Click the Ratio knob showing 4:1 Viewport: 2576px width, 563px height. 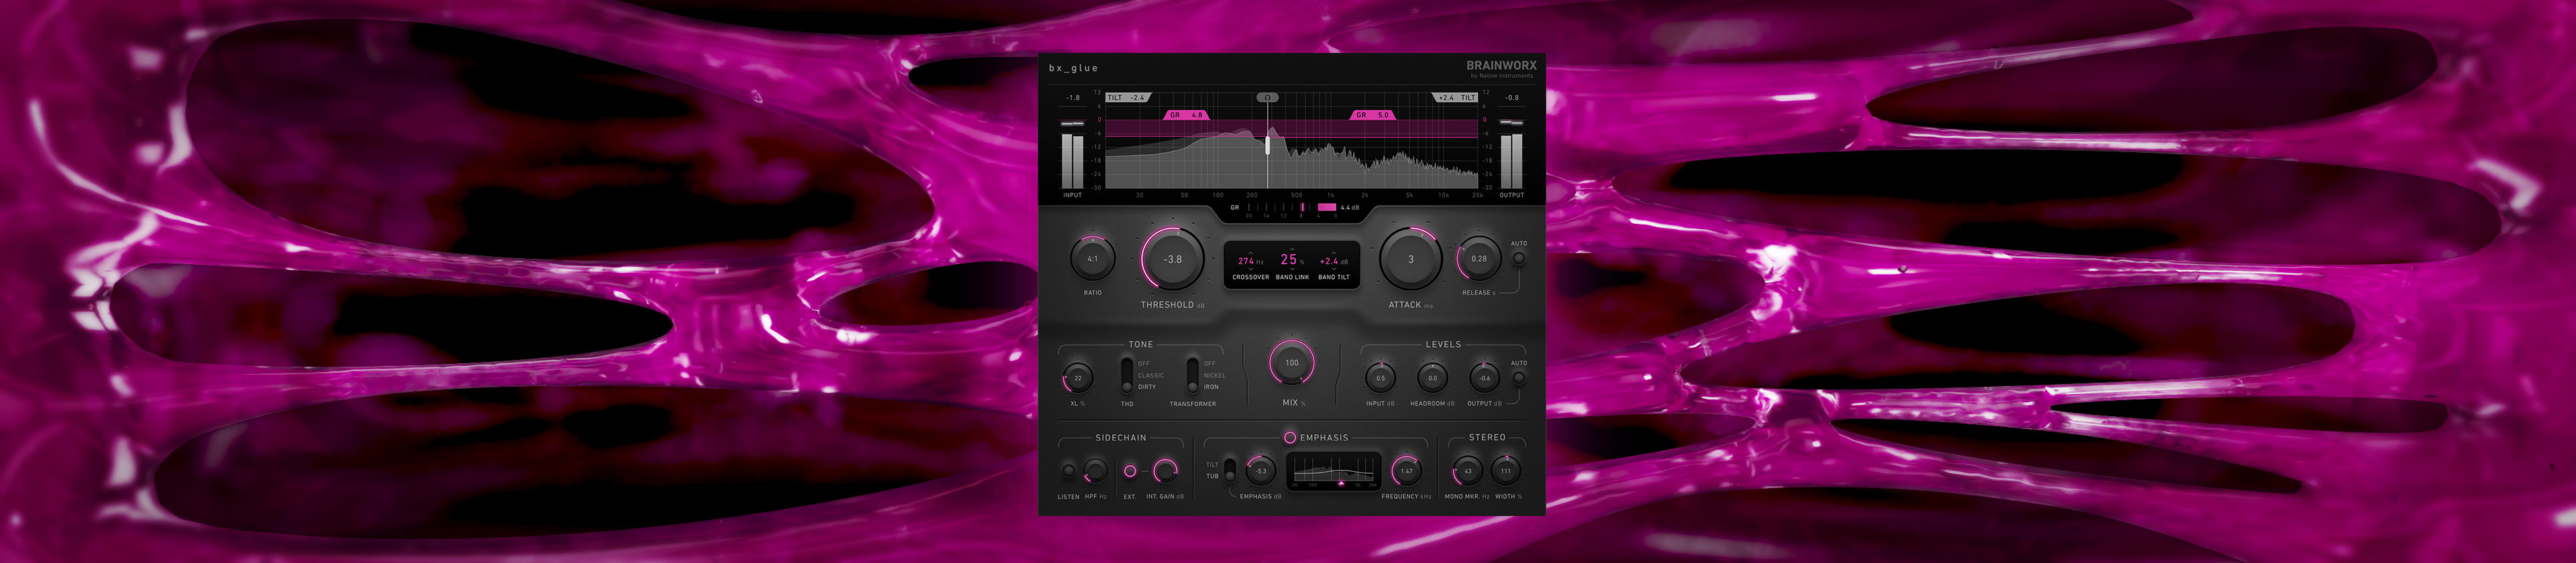pyautogui.click(x=1092, y=259)
